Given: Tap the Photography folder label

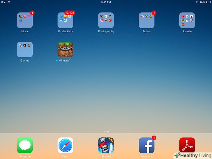Looking at the screenshot, I should [106, 31].
